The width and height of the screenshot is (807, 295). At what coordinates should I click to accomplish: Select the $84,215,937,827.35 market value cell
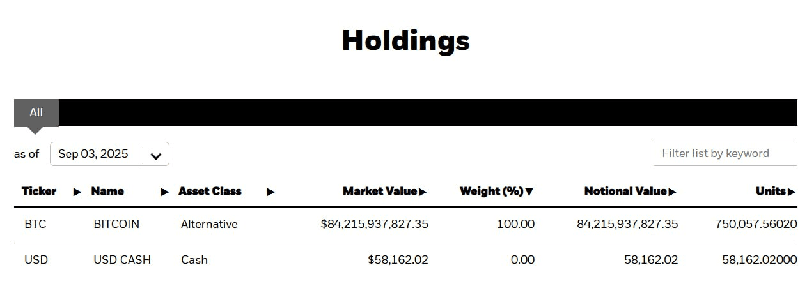[375, 224]
